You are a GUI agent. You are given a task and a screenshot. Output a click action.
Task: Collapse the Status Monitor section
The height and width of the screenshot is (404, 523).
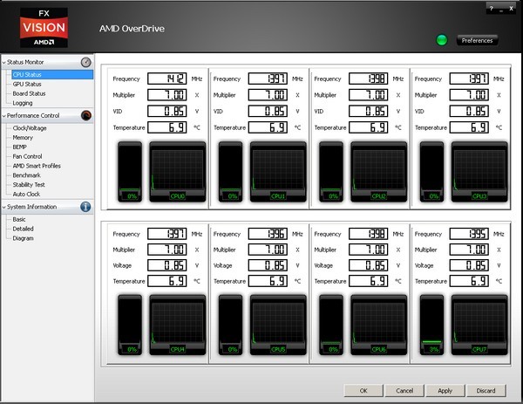[4, 63]
